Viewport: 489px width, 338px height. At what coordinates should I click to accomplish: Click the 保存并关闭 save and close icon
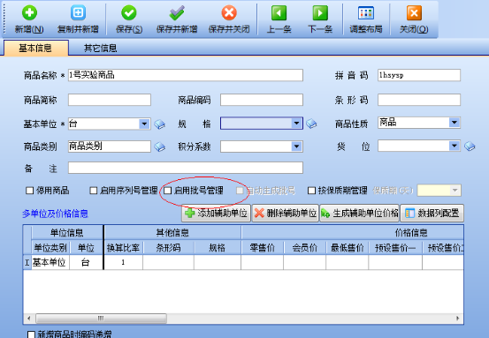coord(229,12)
